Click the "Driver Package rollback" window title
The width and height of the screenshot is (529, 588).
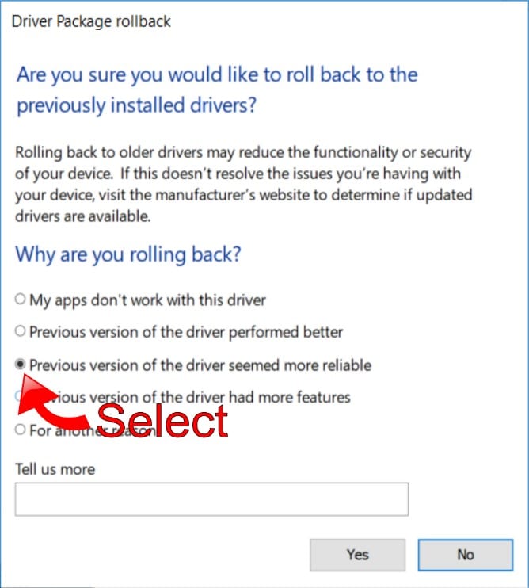pyautogui.click(x=91, y=21)
